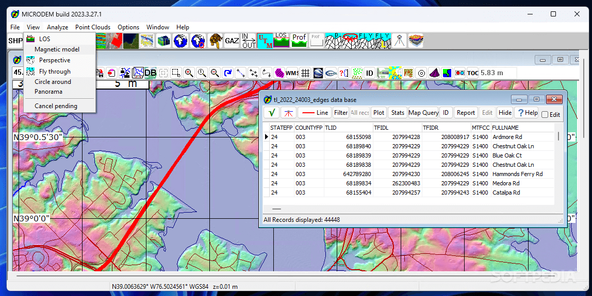Choose Cancel pending from View menu
Screen dimensions: 592x296
point(60,106)
